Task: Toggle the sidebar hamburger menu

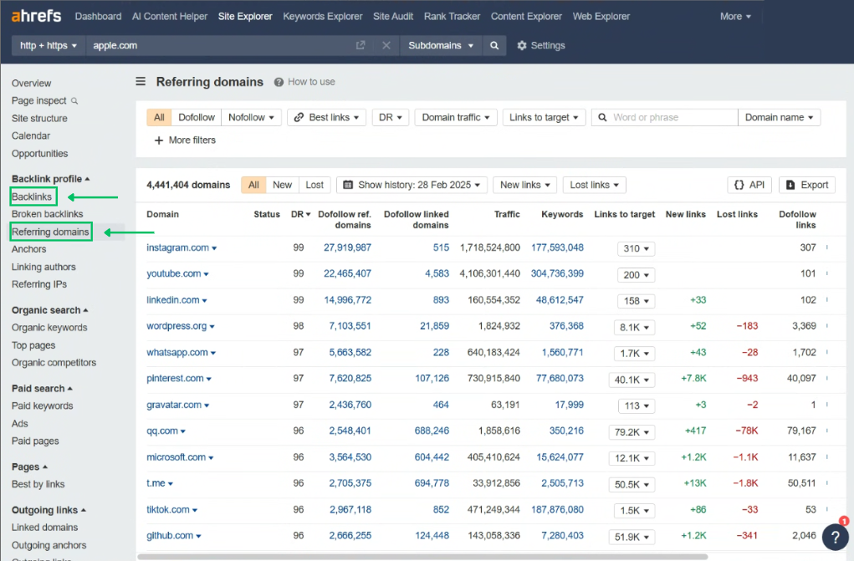Action: 141,82
